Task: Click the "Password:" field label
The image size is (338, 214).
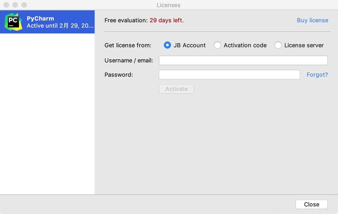Action: (x=119, y=75)
